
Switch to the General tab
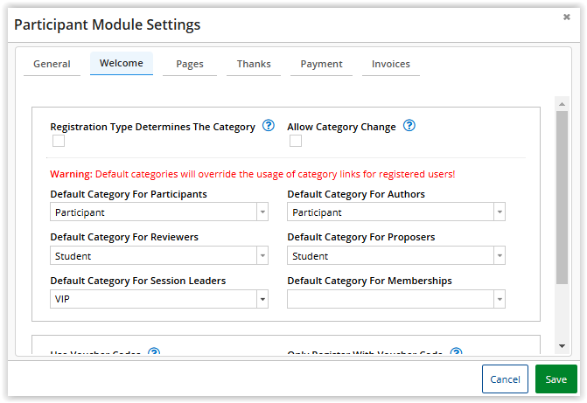(x=52, y=64)
